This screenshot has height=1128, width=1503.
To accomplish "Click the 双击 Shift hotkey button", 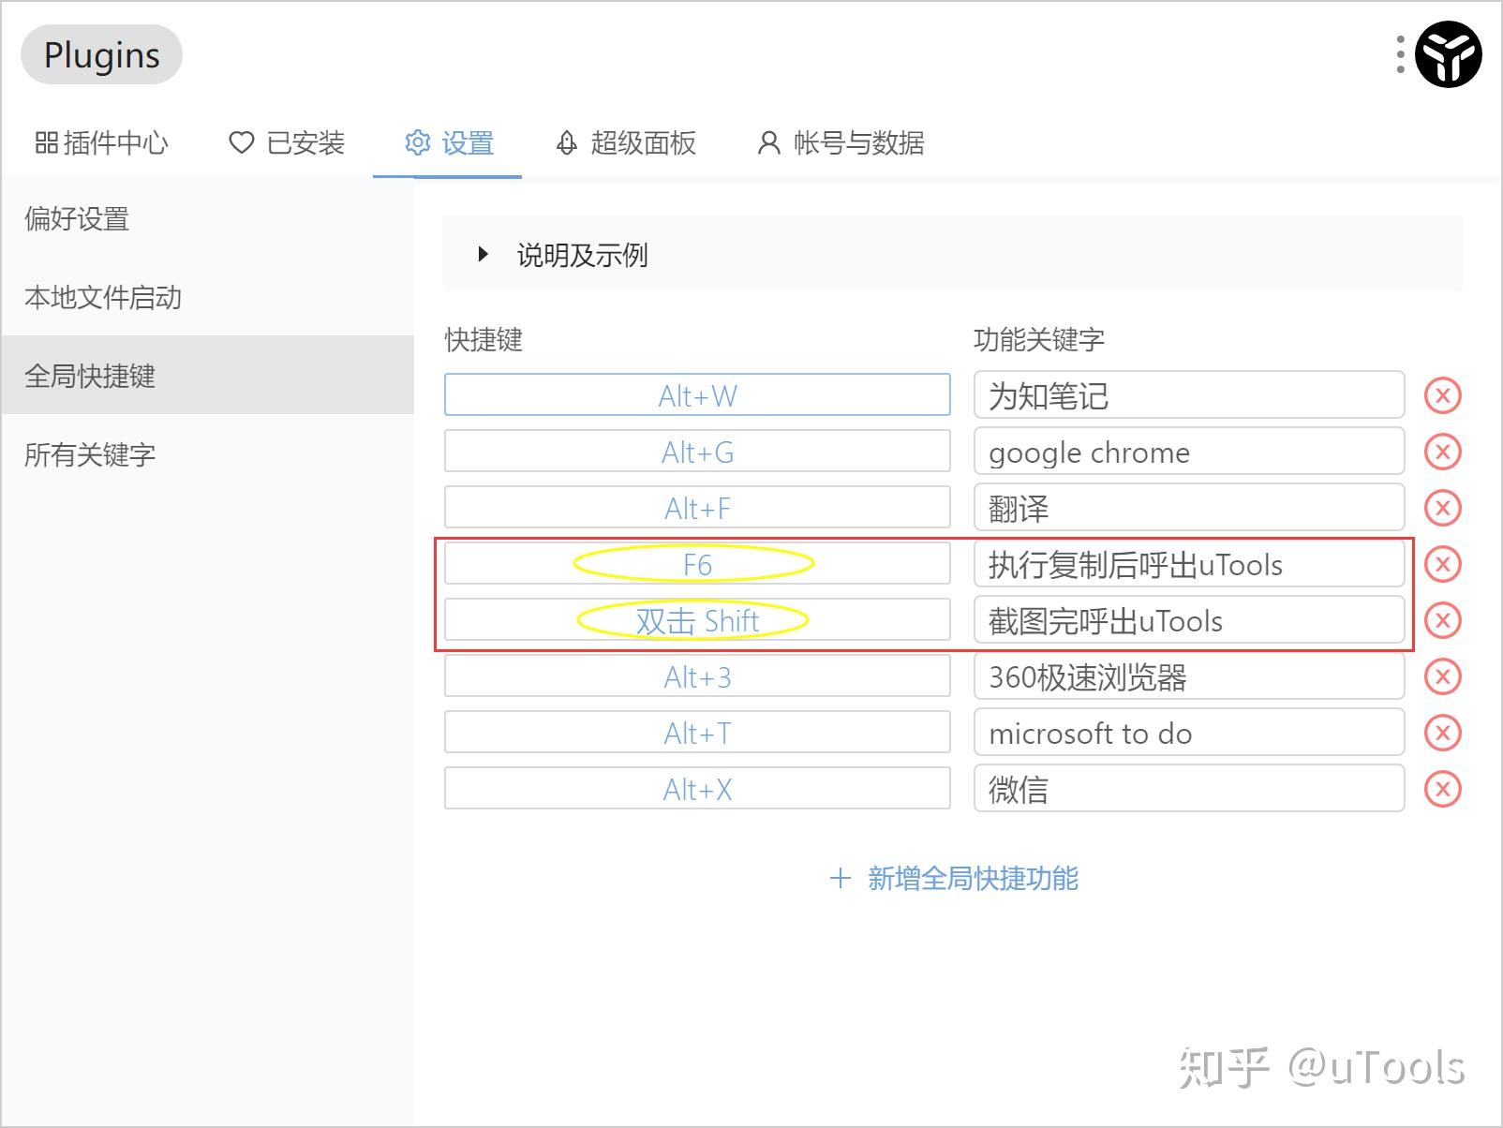I will click(x=697, y=619).
